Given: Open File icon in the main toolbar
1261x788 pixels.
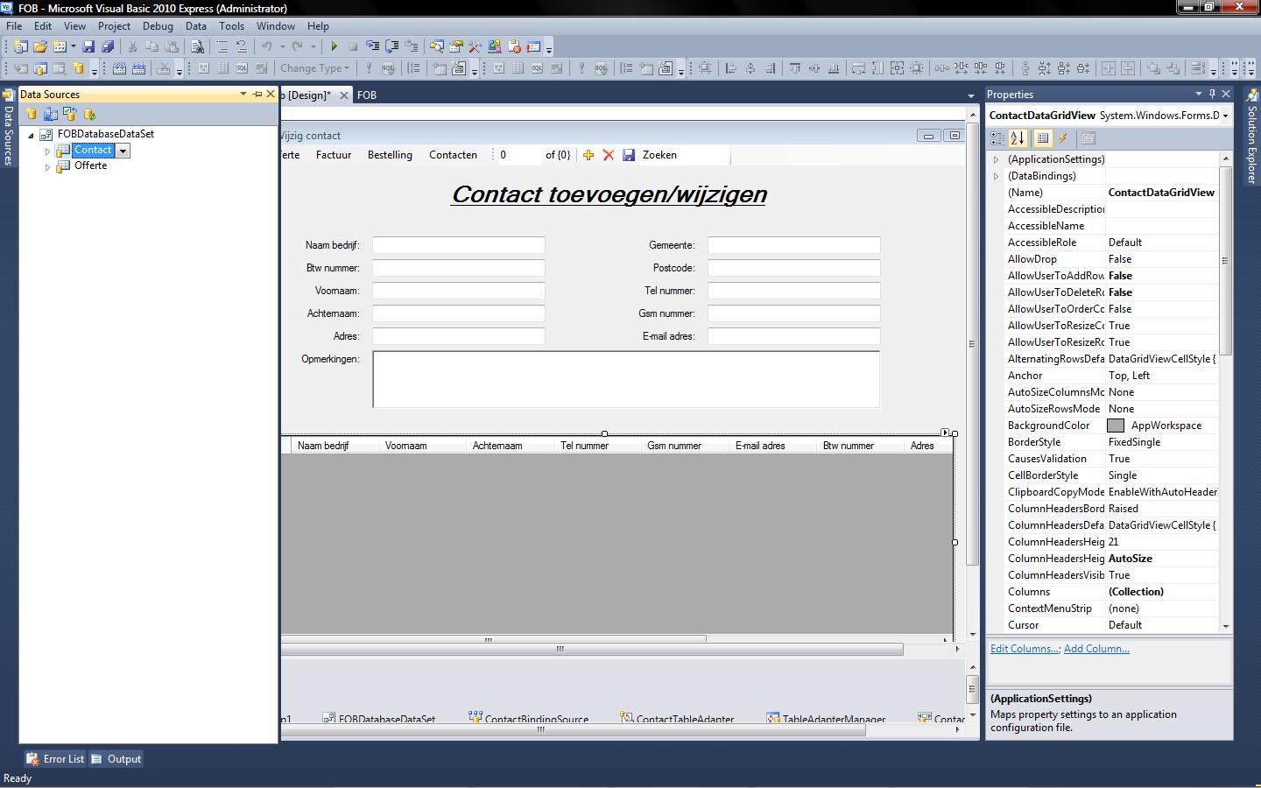Looking at the screenshot, I should pyautogui.click(x=40, y=46).
